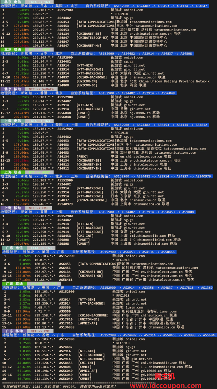Screen dimensions: 217x389
Task: Click the 北京 电信 section header
Action: (x=13, y=2)
